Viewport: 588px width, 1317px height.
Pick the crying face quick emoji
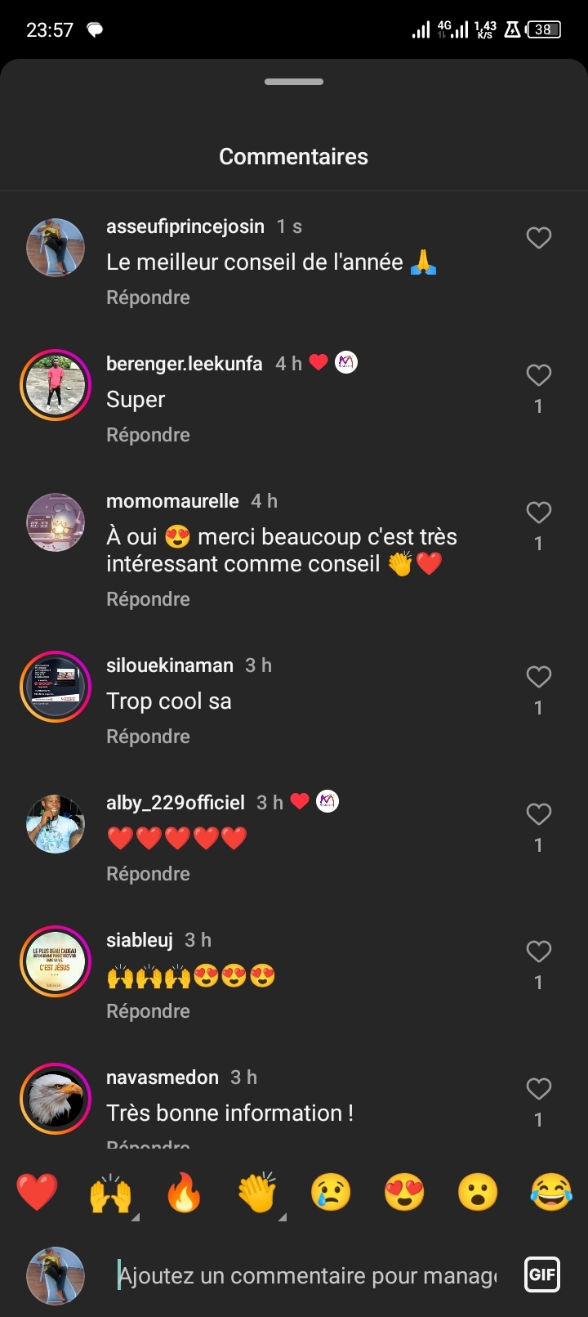point(331,1193)
